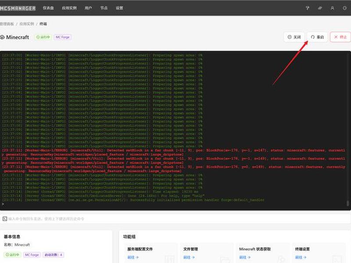Open the user profile icon
The height and width of the screenshot is (263, 351).
[x=333, y=8]
